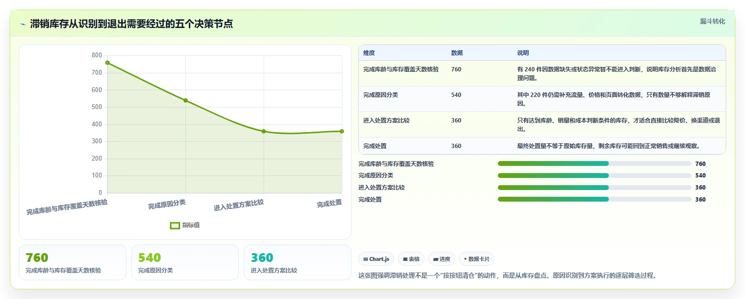The height and width of the screenshot is (299, 745).
Task: Click the last chart point above 完成处置 label
Action: 342,131
